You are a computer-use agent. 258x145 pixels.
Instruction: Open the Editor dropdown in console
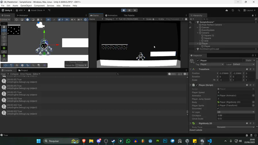point(36,74)
